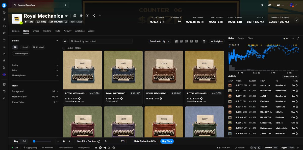Filter status by Not Listed
Viewport: 303px width, 150px height.
38,47
